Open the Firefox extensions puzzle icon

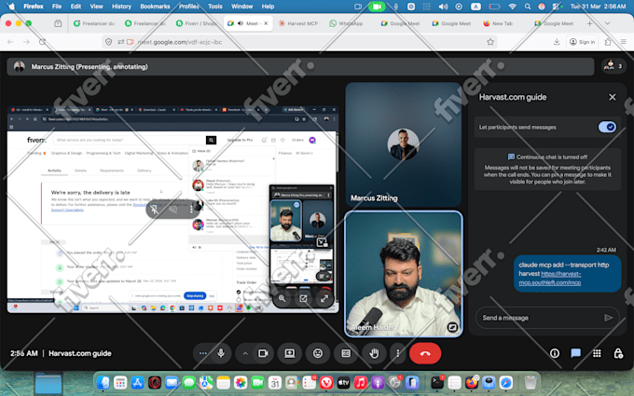click(x=608, y=42)
